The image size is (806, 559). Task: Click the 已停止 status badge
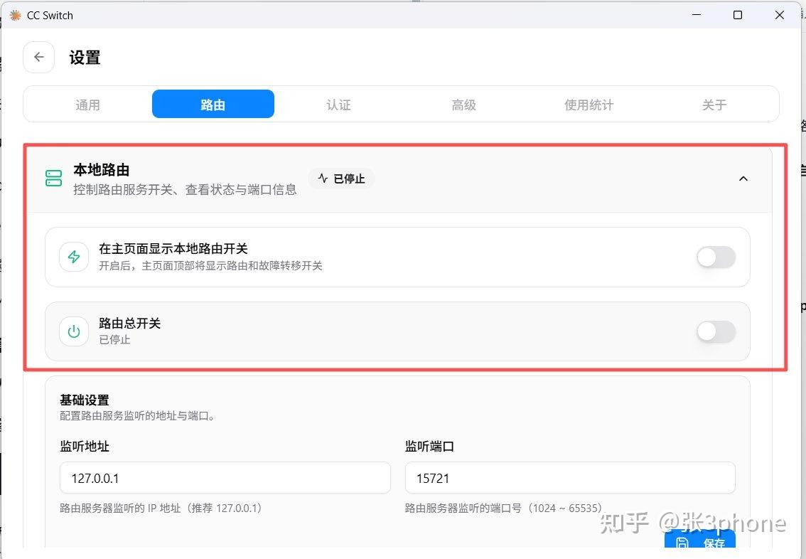pos(341,179)
